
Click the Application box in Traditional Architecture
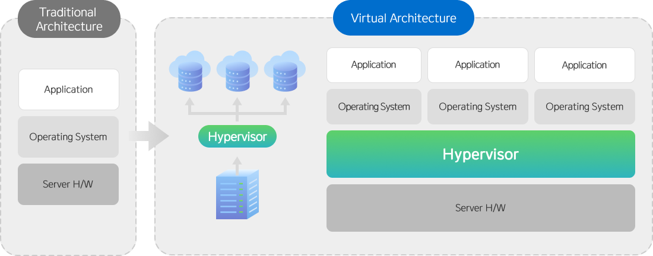click(69, 89)
